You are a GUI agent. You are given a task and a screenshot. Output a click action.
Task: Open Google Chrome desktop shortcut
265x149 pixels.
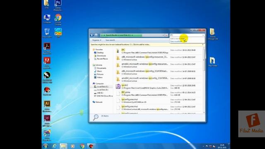[58, 19]
